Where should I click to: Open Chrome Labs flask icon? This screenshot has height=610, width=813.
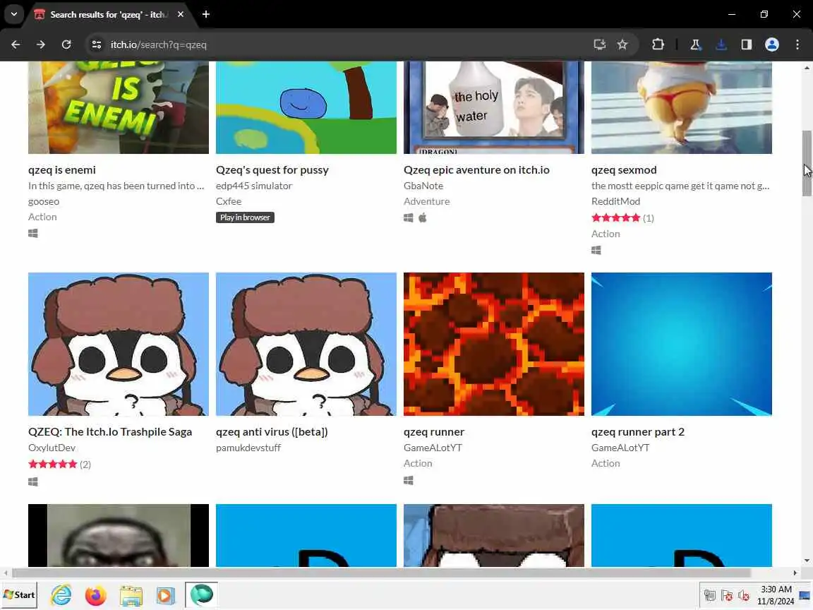[695, 44]
